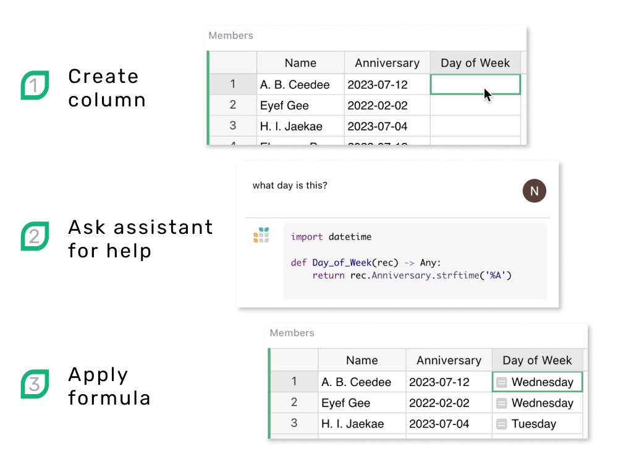This screenshot has width=618, height=464.
Task: Select row number 2 in the step 1 table
Action: 232,105
